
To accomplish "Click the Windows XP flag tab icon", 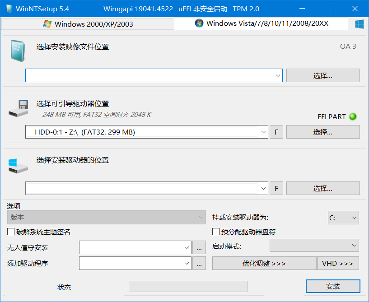I will [47, 24].
